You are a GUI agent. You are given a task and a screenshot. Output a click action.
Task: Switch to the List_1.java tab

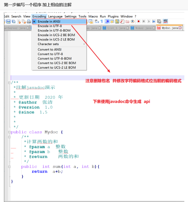(116, 28)
